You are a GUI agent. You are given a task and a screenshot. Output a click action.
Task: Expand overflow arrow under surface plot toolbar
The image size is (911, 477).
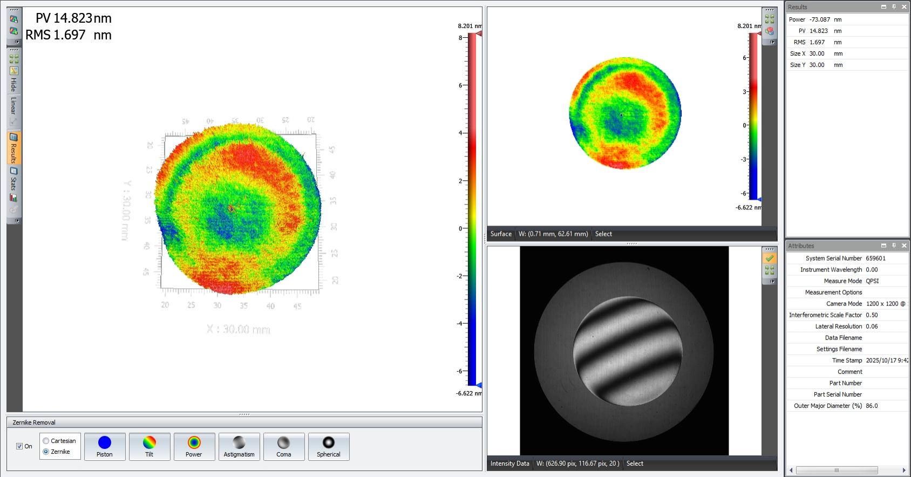tap(772, 42)
